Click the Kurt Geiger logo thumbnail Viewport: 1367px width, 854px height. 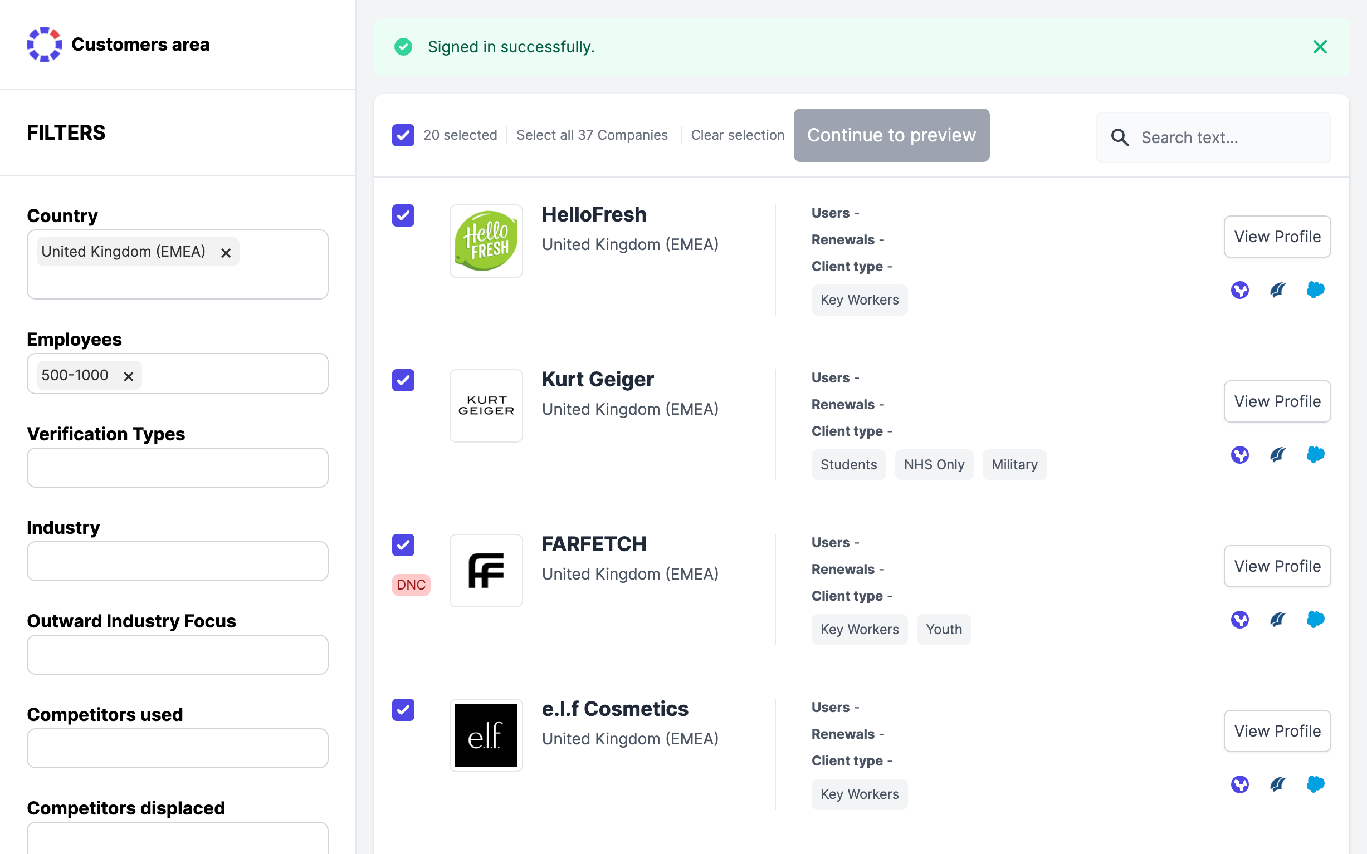click(x=486, y=405)
